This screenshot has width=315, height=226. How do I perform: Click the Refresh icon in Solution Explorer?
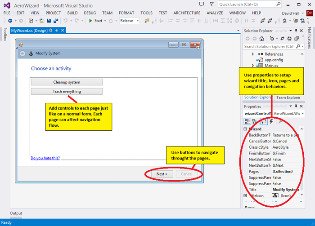[x=289, y=39]
